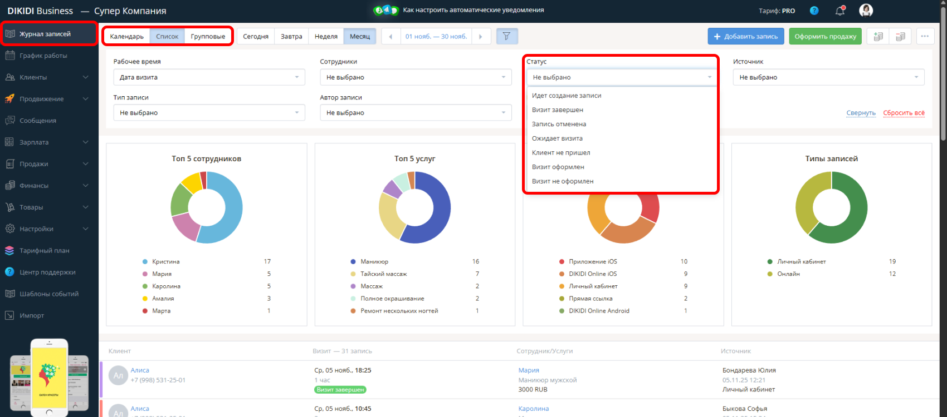Switch view to Групповые
The height and width of the screenshot is (417, 947).
click(208, 37)
